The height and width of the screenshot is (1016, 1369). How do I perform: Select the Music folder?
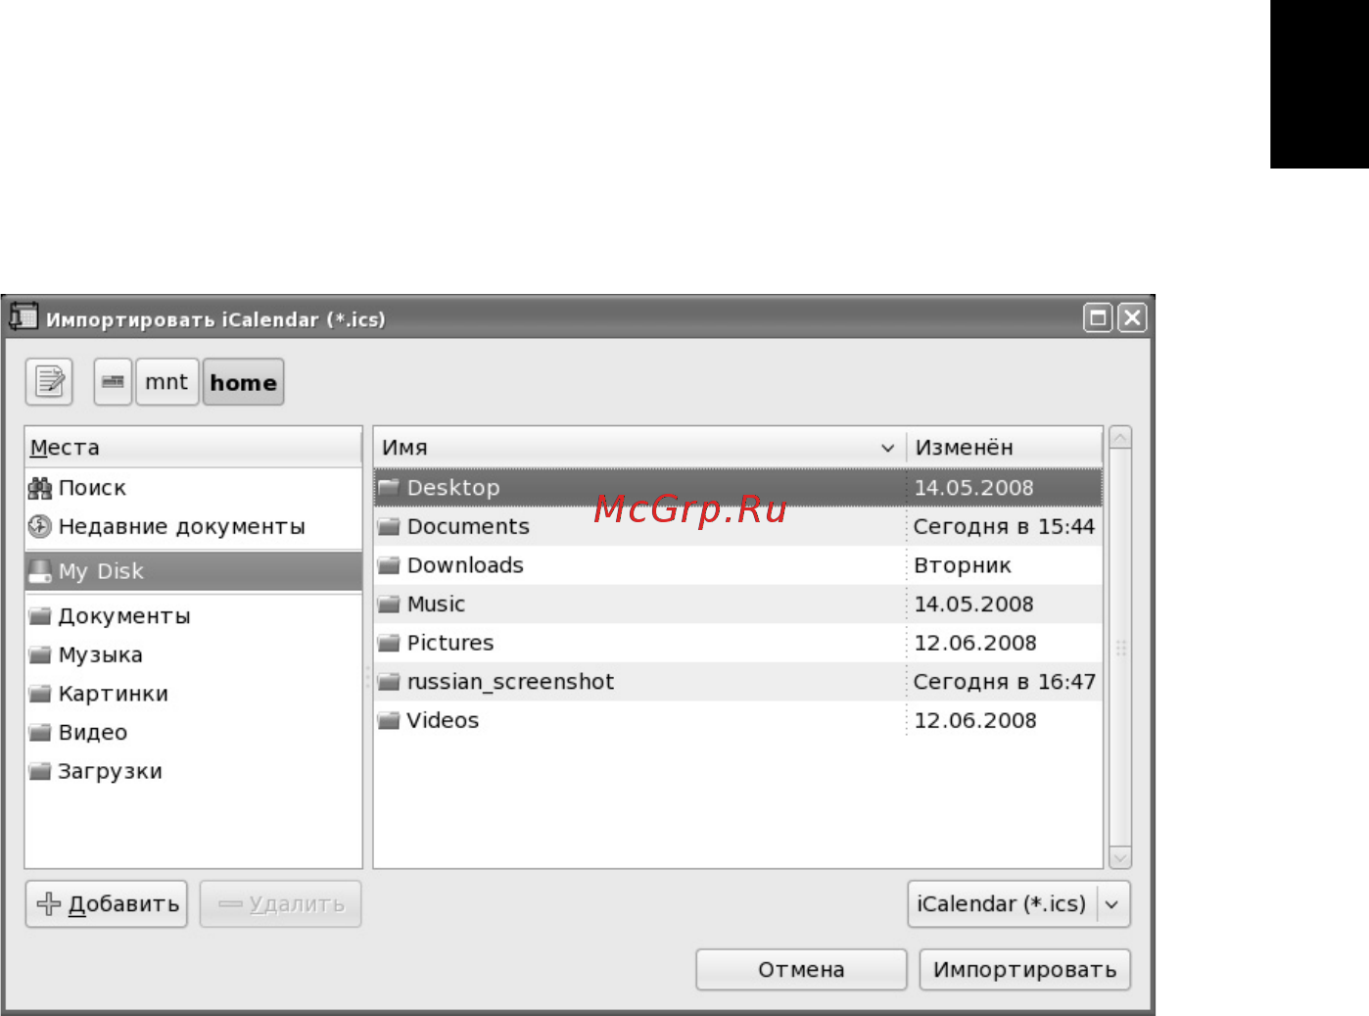(x=738, y=605)
